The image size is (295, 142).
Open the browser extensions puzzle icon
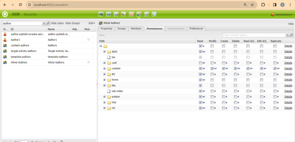pyautogui.click(x=263, y=5)
